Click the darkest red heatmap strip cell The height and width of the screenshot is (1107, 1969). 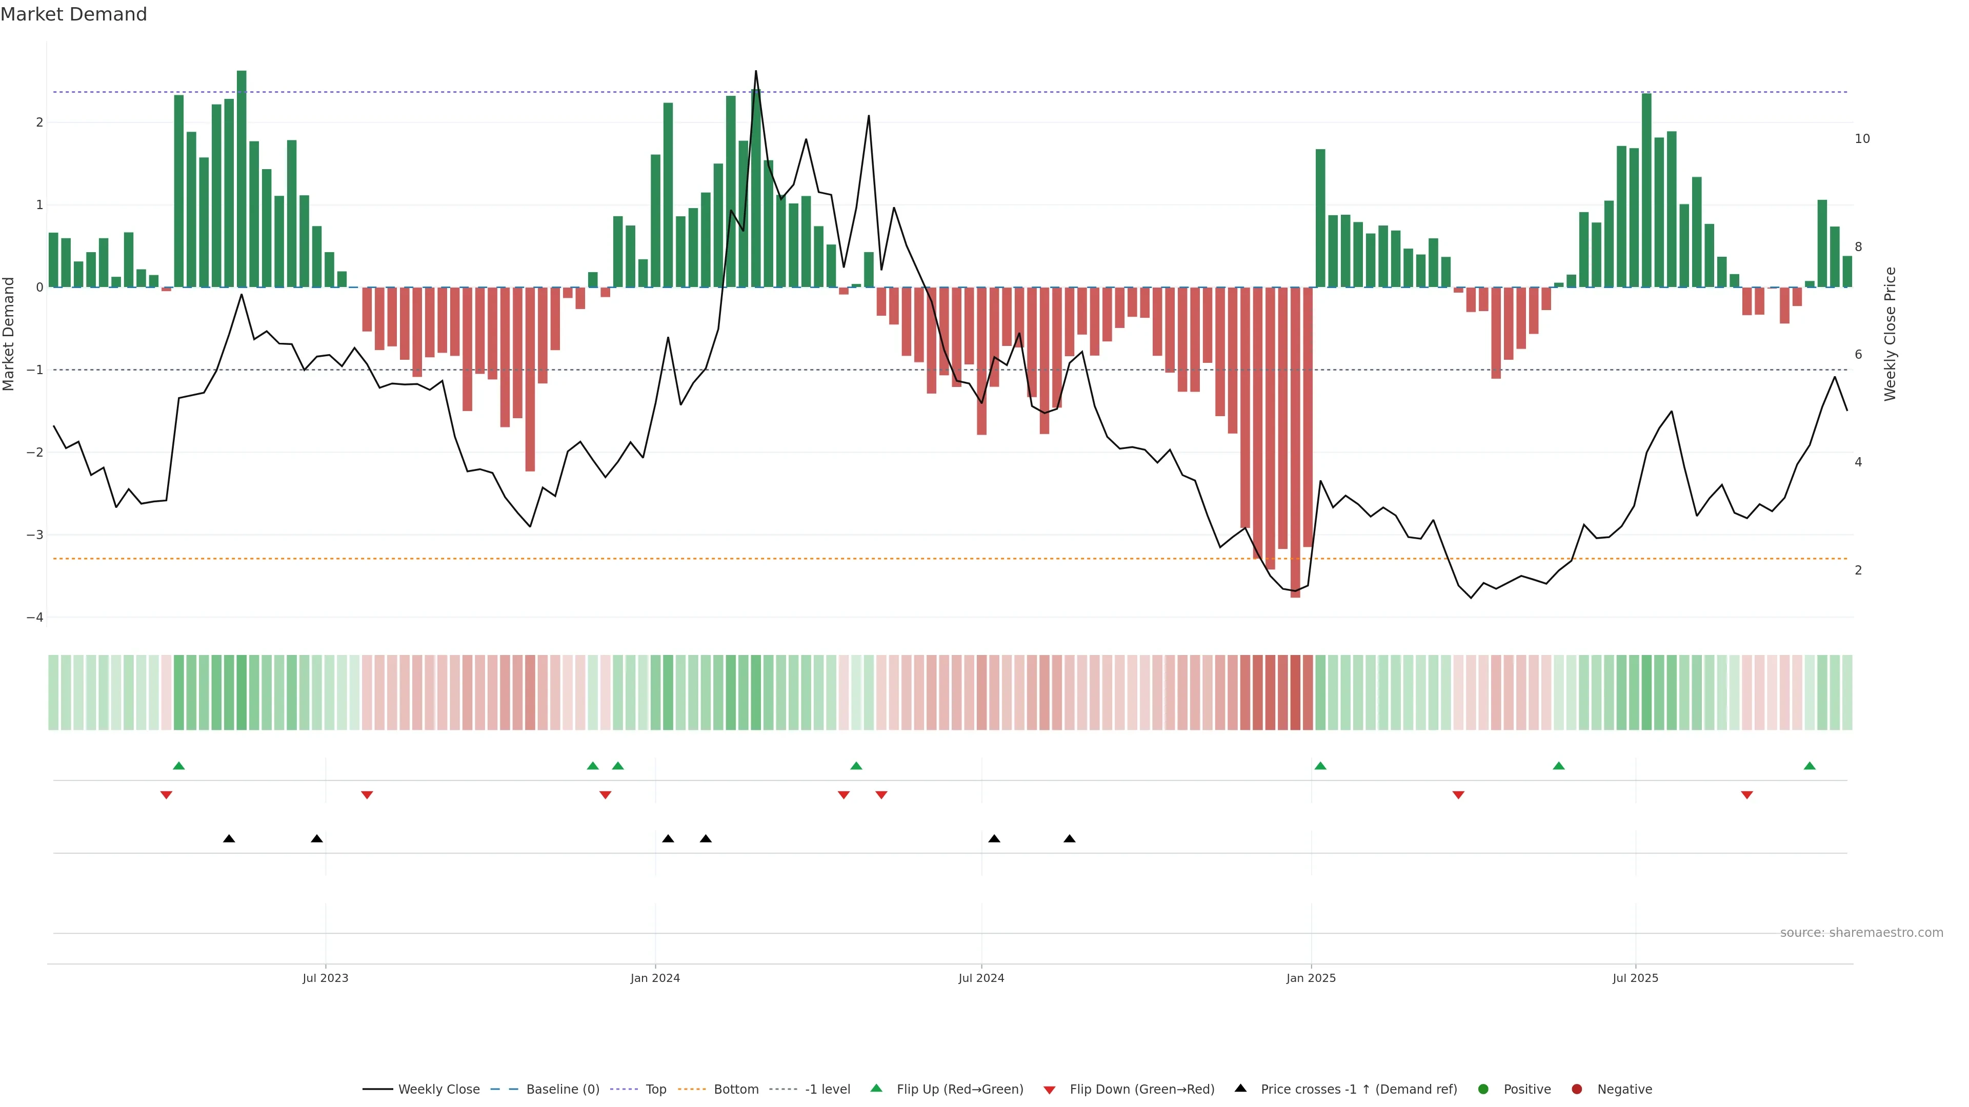[1296, 692]
